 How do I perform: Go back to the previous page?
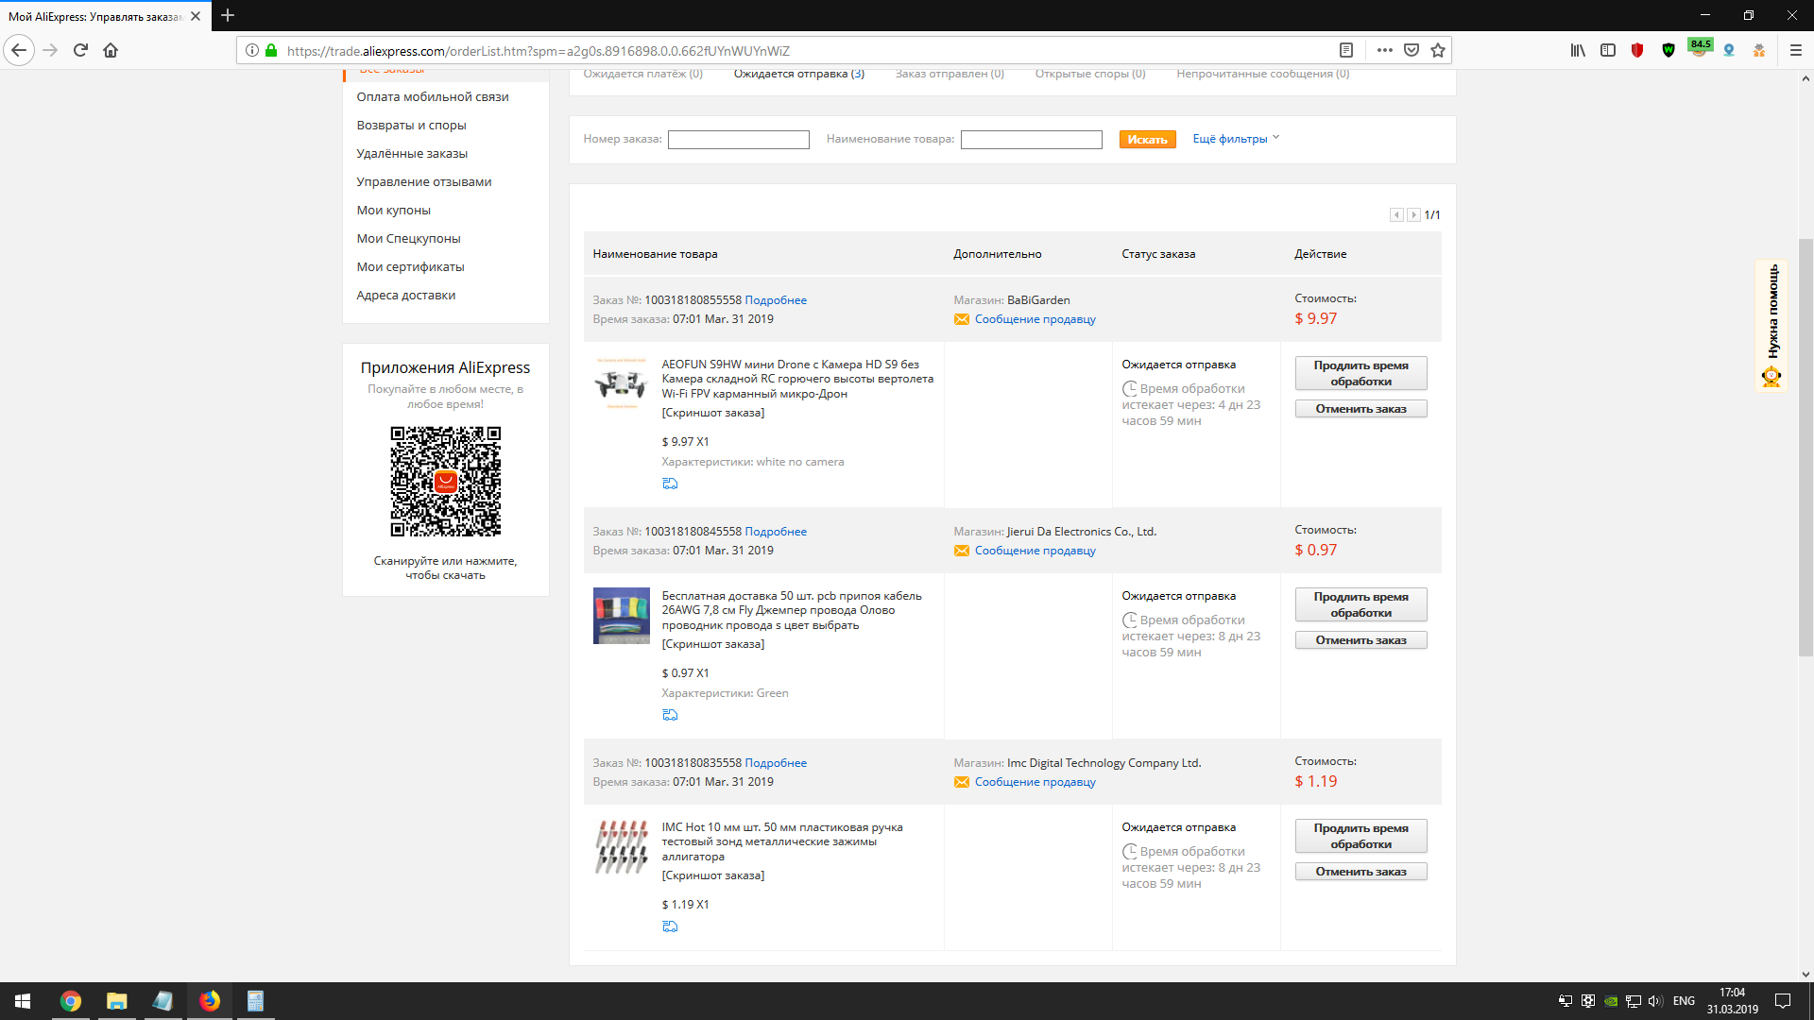19,50
